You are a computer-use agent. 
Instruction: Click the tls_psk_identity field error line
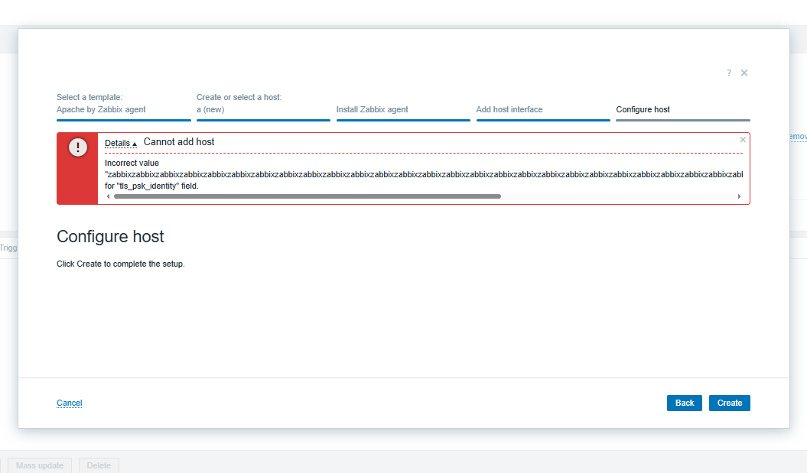coord(151,186)
